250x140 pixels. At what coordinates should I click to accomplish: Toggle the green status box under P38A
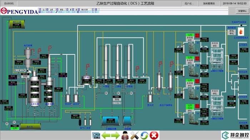(x=15, y=128)
